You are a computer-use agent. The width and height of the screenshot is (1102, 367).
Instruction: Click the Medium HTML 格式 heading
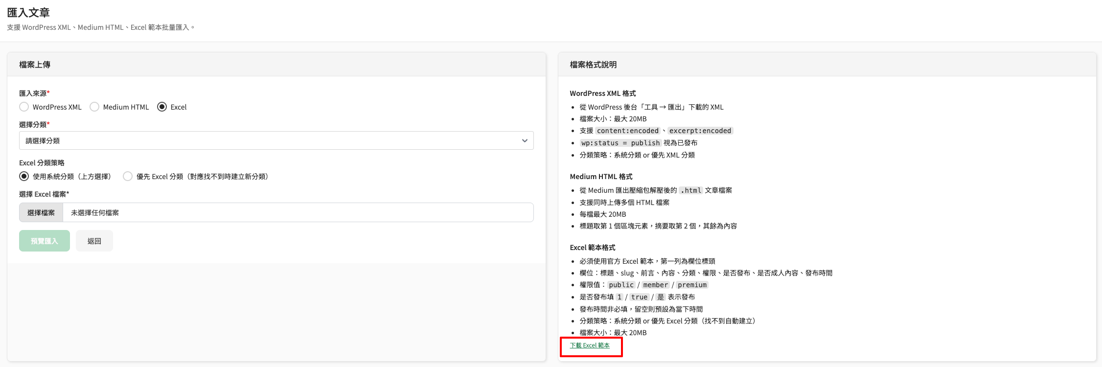(601, 177)
